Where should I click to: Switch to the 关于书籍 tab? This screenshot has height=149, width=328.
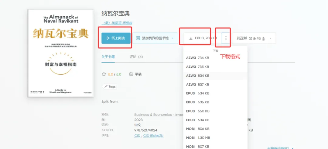108,57
